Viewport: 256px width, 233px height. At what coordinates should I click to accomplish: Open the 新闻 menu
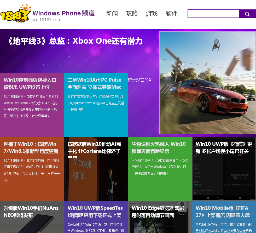112,13
